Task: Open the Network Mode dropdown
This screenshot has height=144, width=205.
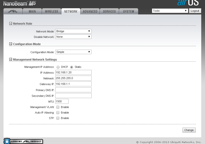Action: click(73, 31)
